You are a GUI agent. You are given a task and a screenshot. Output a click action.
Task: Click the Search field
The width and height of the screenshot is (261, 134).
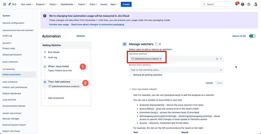[x=217, y=4]
